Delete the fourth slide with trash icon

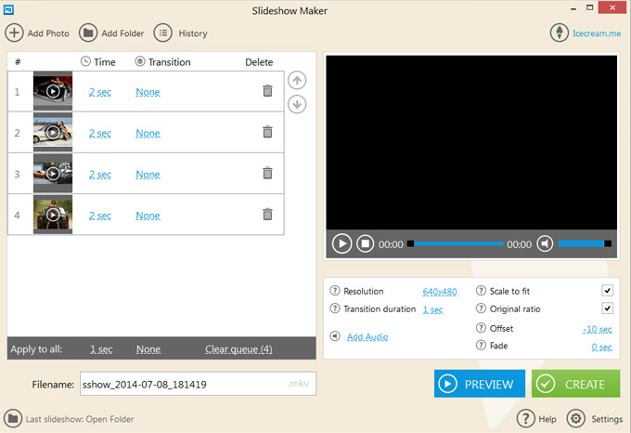tap(267, 215)
